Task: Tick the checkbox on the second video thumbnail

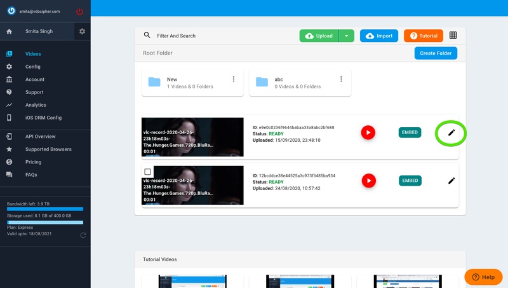Action: pos(147,172)
